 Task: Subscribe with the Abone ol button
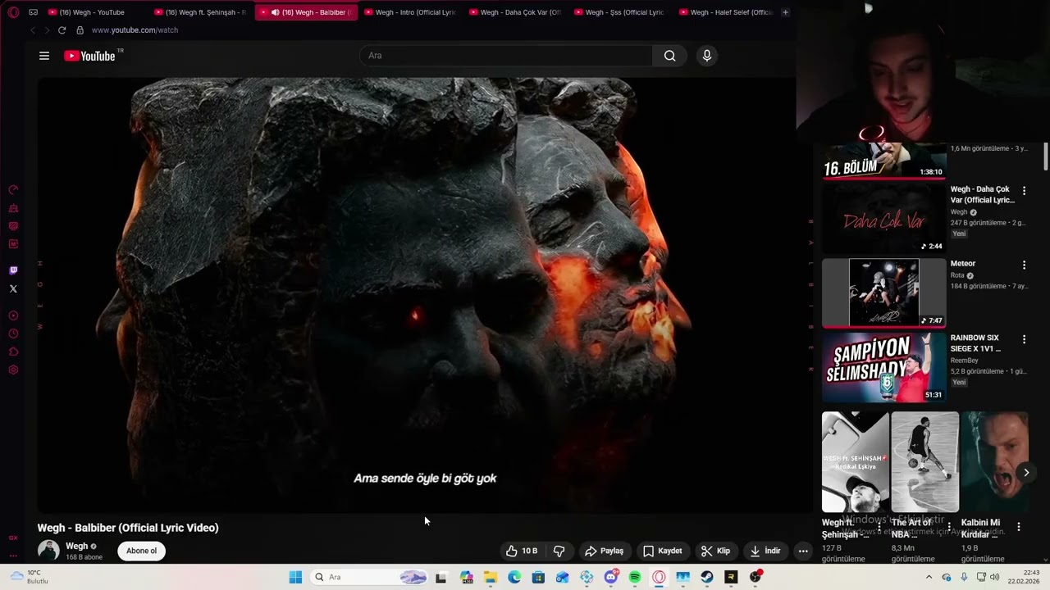point(141,551)
